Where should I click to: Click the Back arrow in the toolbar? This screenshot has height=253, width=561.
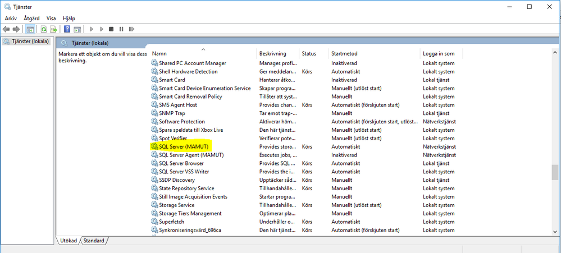click(6, 29)
